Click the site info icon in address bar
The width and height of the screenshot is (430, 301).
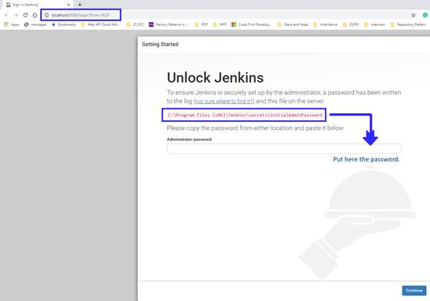(x=47, y=15)
